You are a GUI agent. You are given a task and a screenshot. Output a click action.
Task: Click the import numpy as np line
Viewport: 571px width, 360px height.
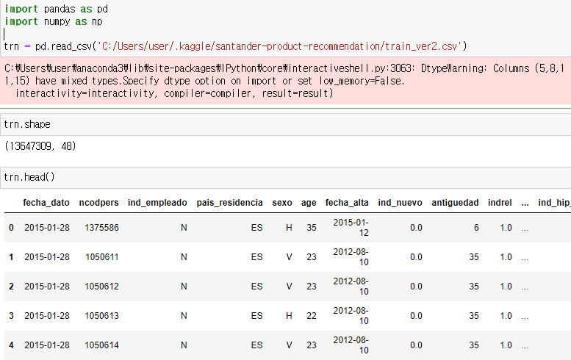pos(53,21)
